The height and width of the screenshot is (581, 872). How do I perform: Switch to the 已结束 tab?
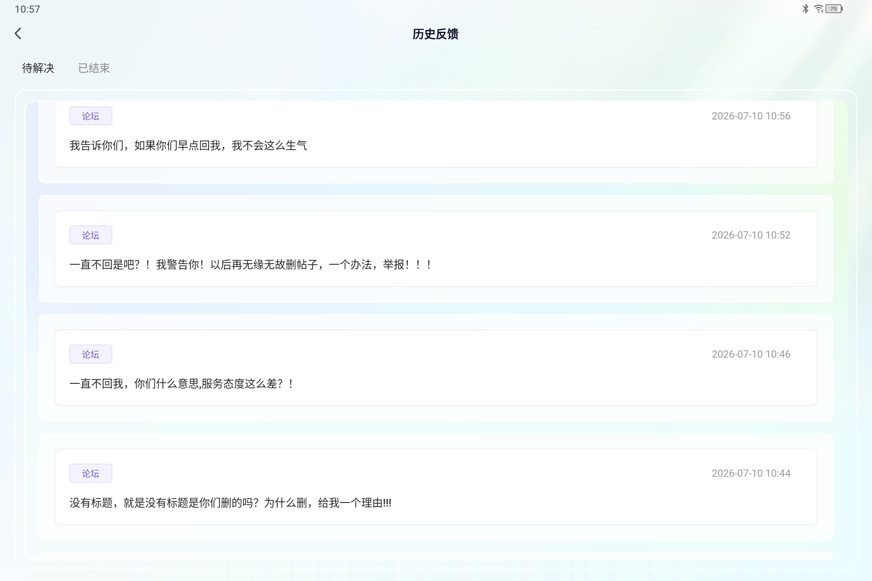(94, 68)
